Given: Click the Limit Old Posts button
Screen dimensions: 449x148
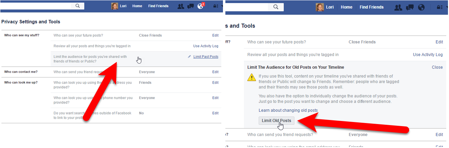Looking at the screenshot, I should (277, 121).
